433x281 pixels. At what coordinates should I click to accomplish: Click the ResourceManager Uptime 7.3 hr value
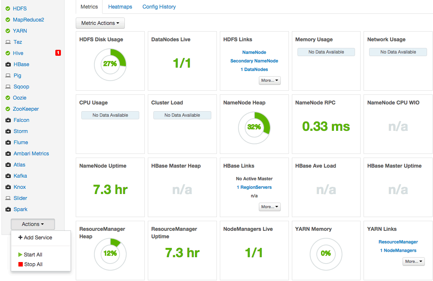pyautogui.click(x=182, y=253)
